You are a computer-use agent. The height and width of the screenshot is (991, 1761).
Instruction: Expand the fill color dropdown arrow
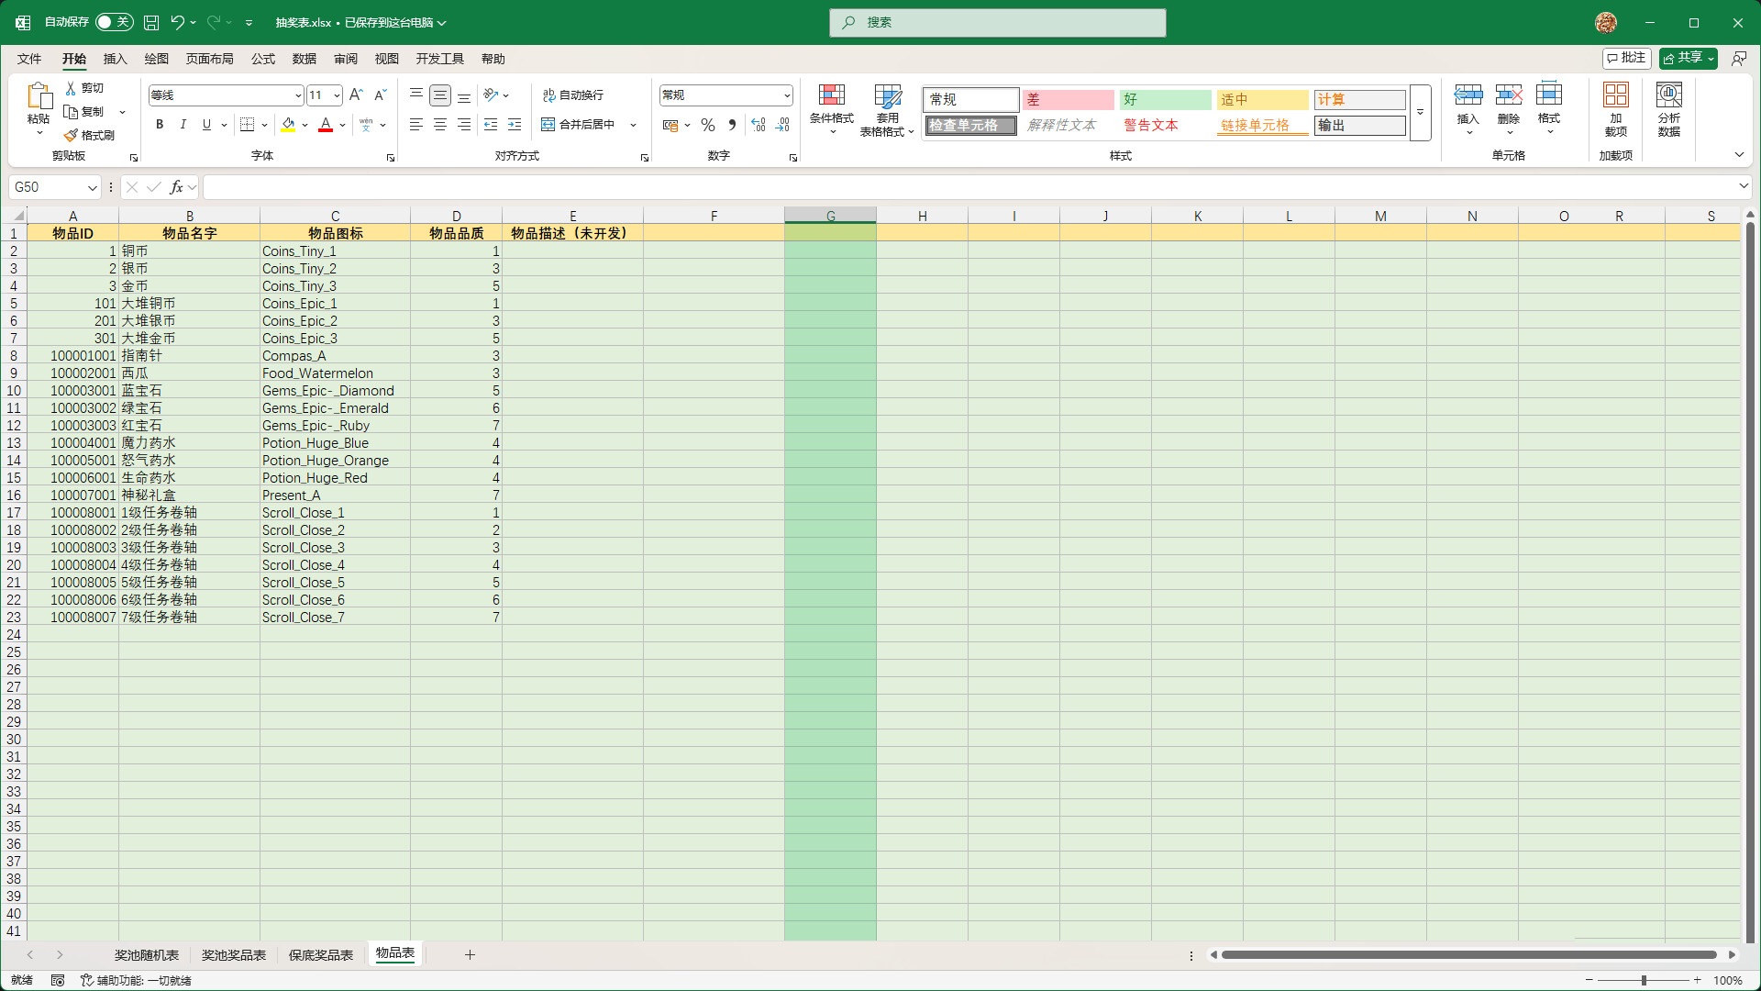(305, 125)
